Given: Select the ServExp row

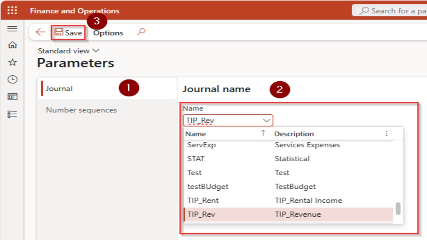Looking at the screenshot, I should [x=289, y=145].
